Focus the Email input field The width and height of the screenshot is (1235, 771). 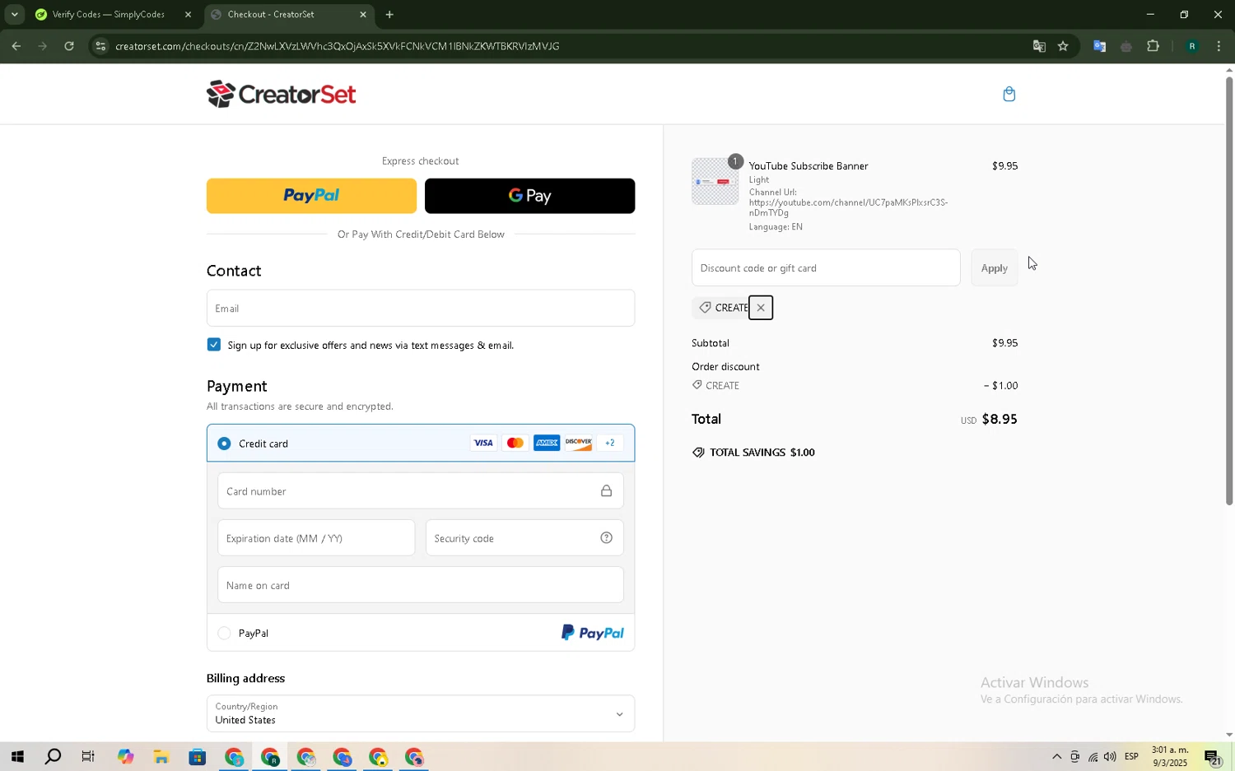(x=421, y=308)
